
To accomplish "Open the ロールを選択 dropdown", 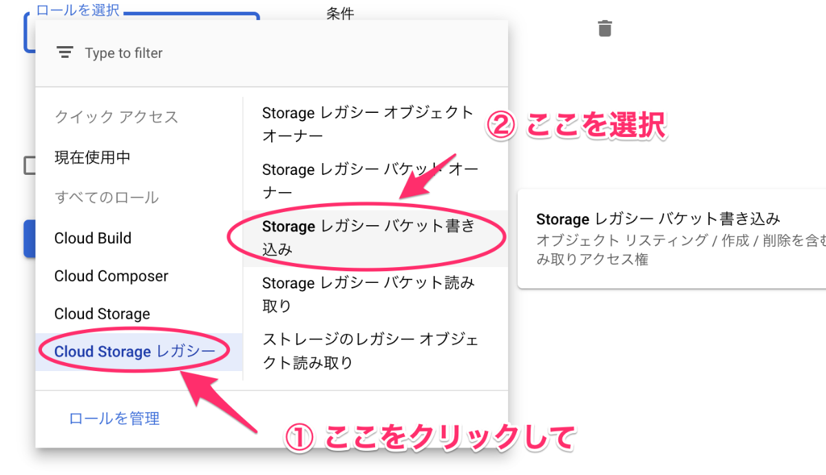I will pyautogui.click(x=142, y=32).
